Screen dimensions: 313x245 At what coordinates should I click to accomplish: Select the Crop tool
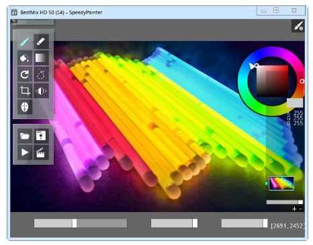(x=25, y=91)
